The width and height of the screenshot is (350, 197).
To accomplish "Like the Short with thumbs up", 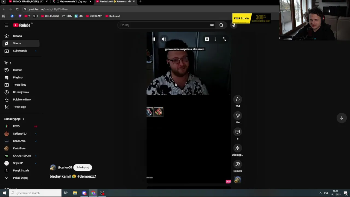I will click(238, 99).
